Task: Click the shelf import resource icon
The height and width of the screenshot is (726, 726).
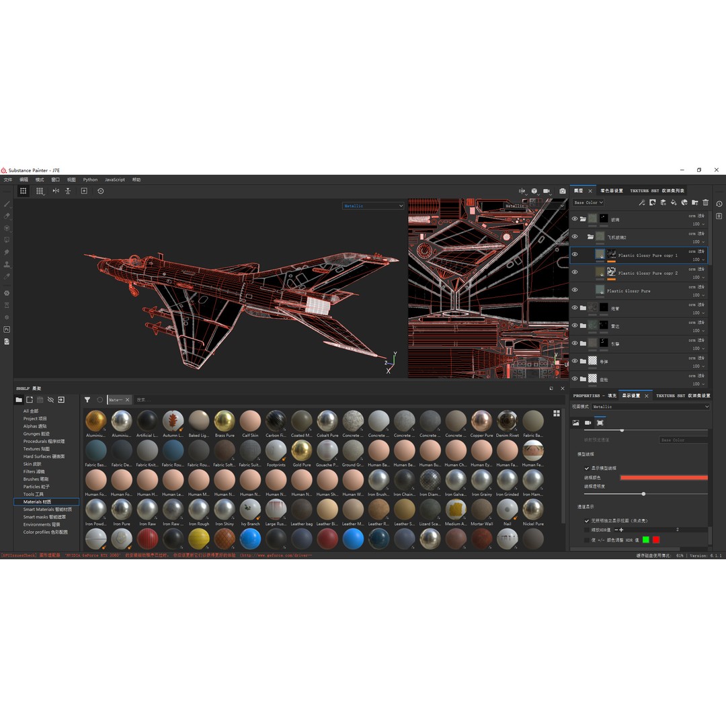Action: pos(61,399)
